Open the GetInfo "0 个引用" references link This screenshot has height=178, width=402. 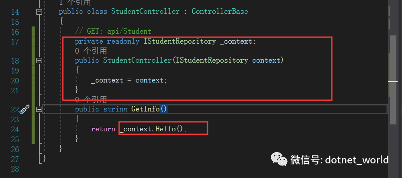[x=91, y=100]
